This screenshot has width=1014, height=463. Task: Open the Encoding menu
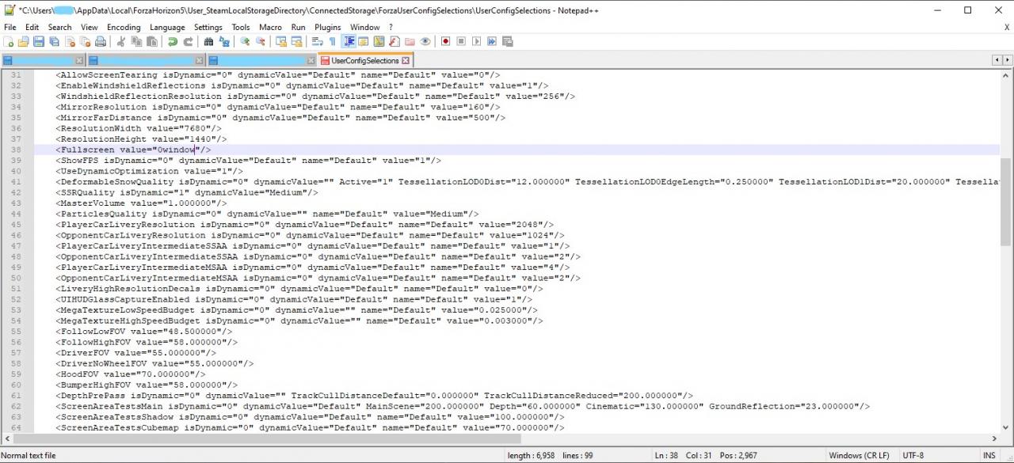[124, 27]
